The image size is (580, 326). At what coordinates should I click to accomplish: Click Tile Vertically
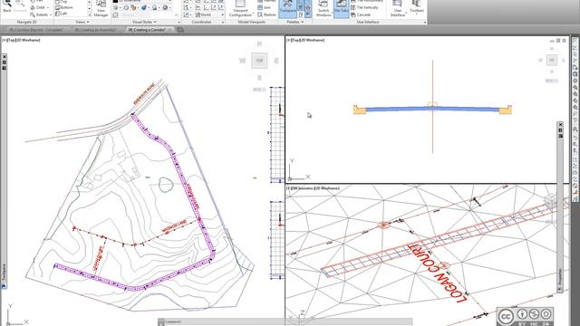tap(364, 7)
